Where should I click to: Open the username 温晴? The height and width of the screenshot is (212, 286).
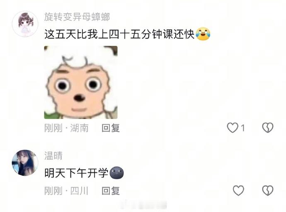(x=53, y=156)
